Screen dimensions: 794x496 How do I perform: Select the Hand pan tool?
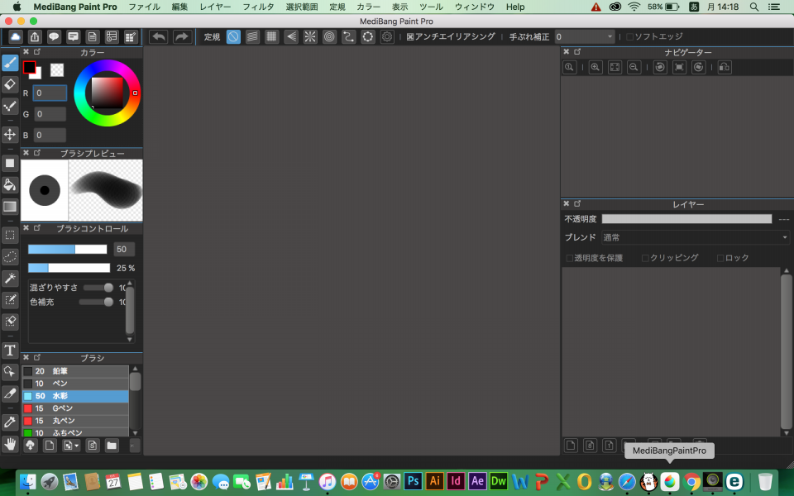(x=10, y=445)
